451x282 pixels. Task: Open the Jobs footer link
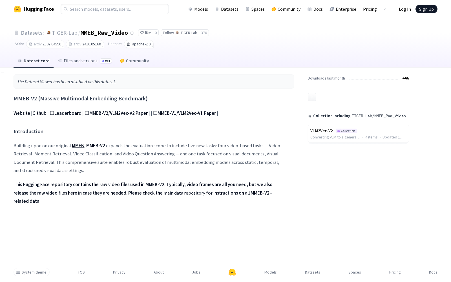(196, 272)
